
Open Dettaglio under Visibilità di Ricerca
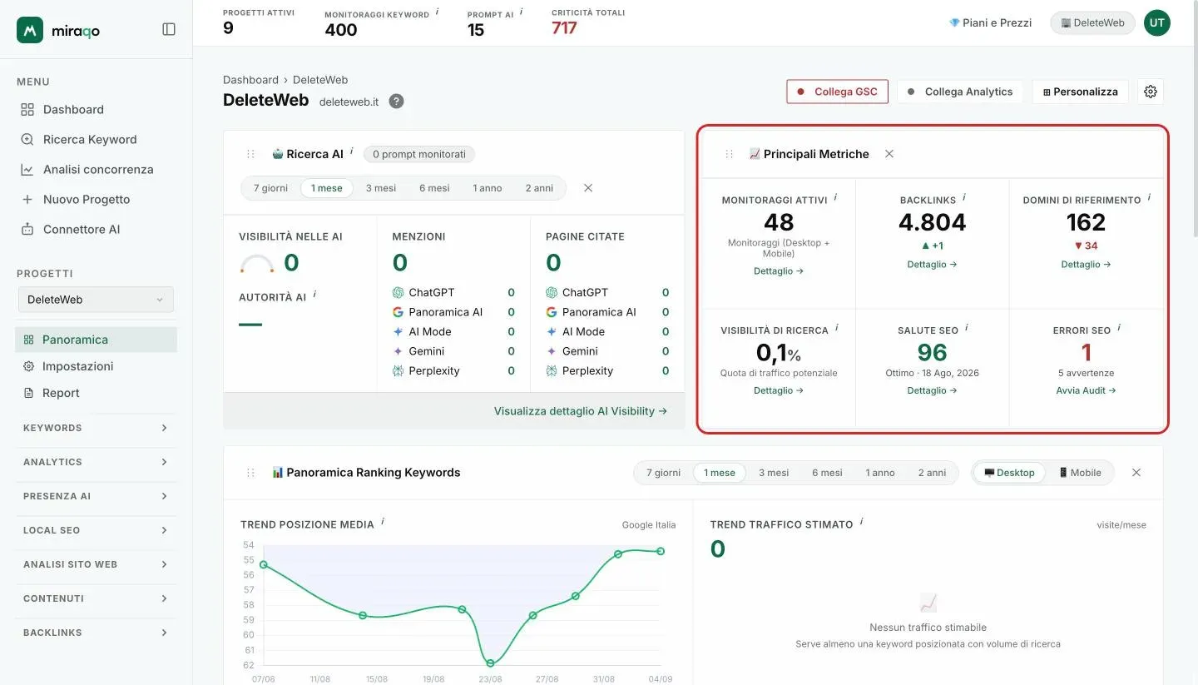(779, 390)
